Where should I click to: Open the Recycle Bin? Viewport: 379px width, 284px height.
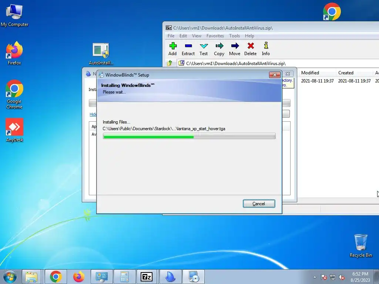[x=360, y=246]
